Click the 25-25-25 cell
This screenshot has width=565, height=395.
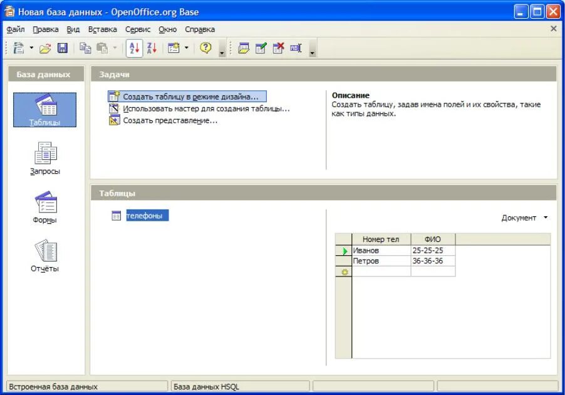[x=433, y=250]
